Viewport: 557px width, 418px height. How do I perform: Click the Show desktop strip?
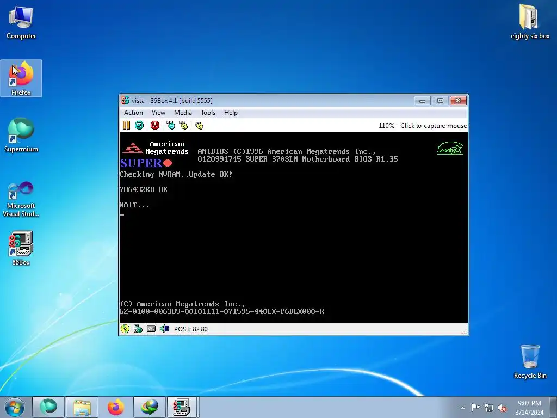pos(554,407)
